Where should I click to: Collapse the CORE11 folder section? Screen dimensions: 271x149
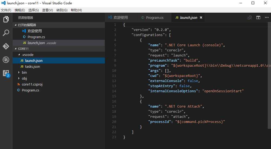point(16,49)
